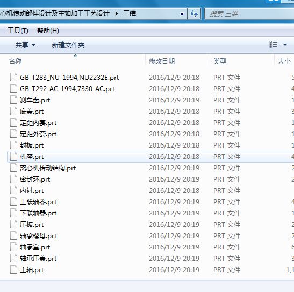Click the file icon of 密封环.prt

pos(13,179)
